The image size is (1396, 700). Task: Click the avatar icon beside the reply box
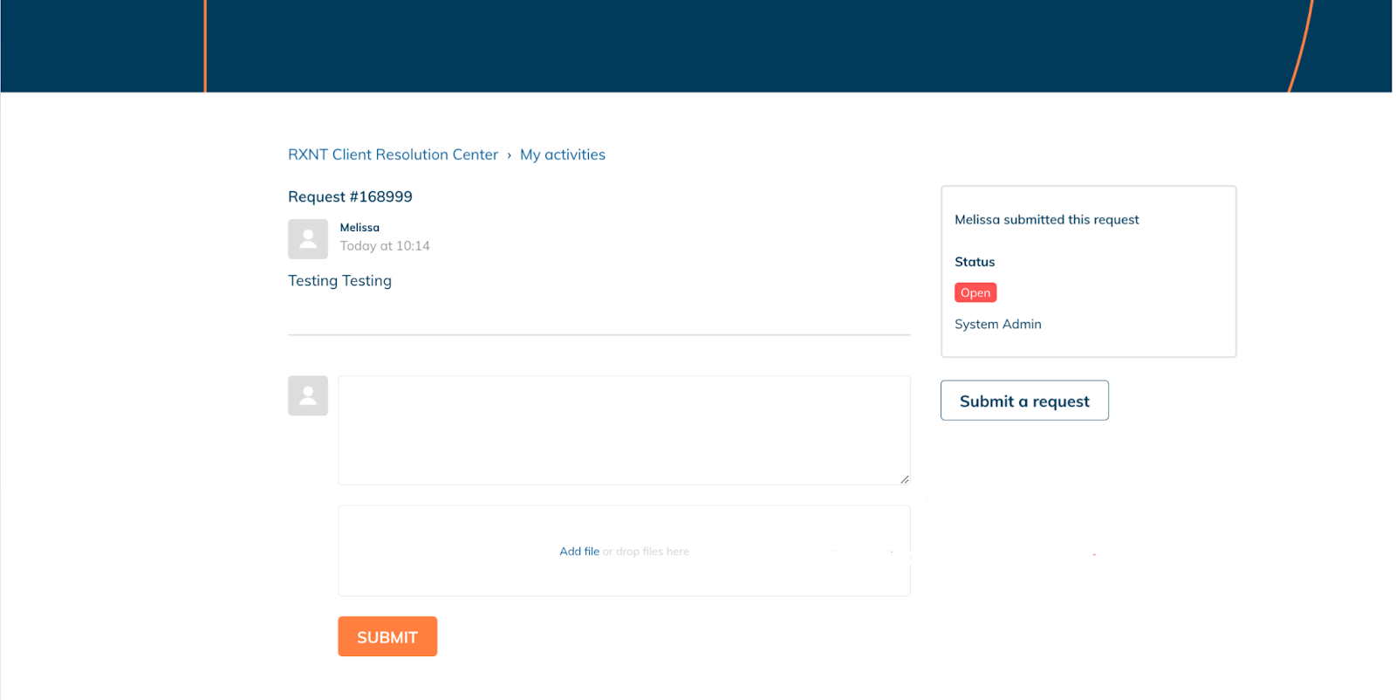(x=308, y=395)
